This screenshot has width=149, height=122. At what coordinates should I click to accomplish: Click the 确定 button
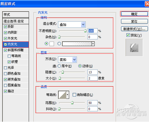[134, 14]
